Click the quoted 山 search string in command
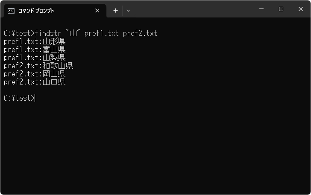Screen dimensions: 311x195 pos(73,33)
